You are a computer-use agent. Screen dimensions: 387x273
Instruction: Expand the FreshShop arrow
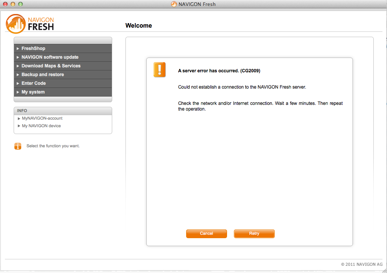coord(18,48)
